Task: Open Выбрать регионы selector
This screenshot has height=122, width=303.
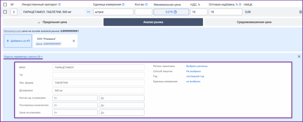Action: click(x=197, y=66)
